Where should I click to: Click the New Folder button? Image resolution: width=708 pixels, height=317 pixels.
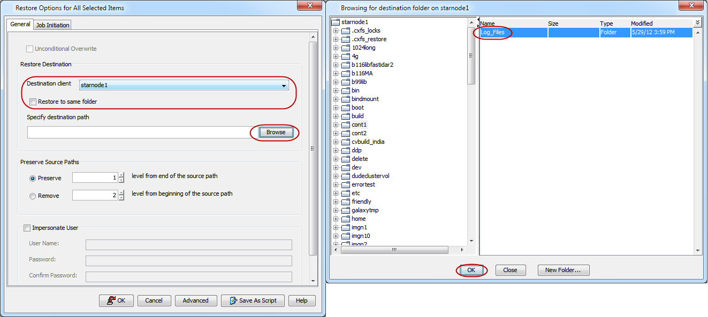pos(563,270)
